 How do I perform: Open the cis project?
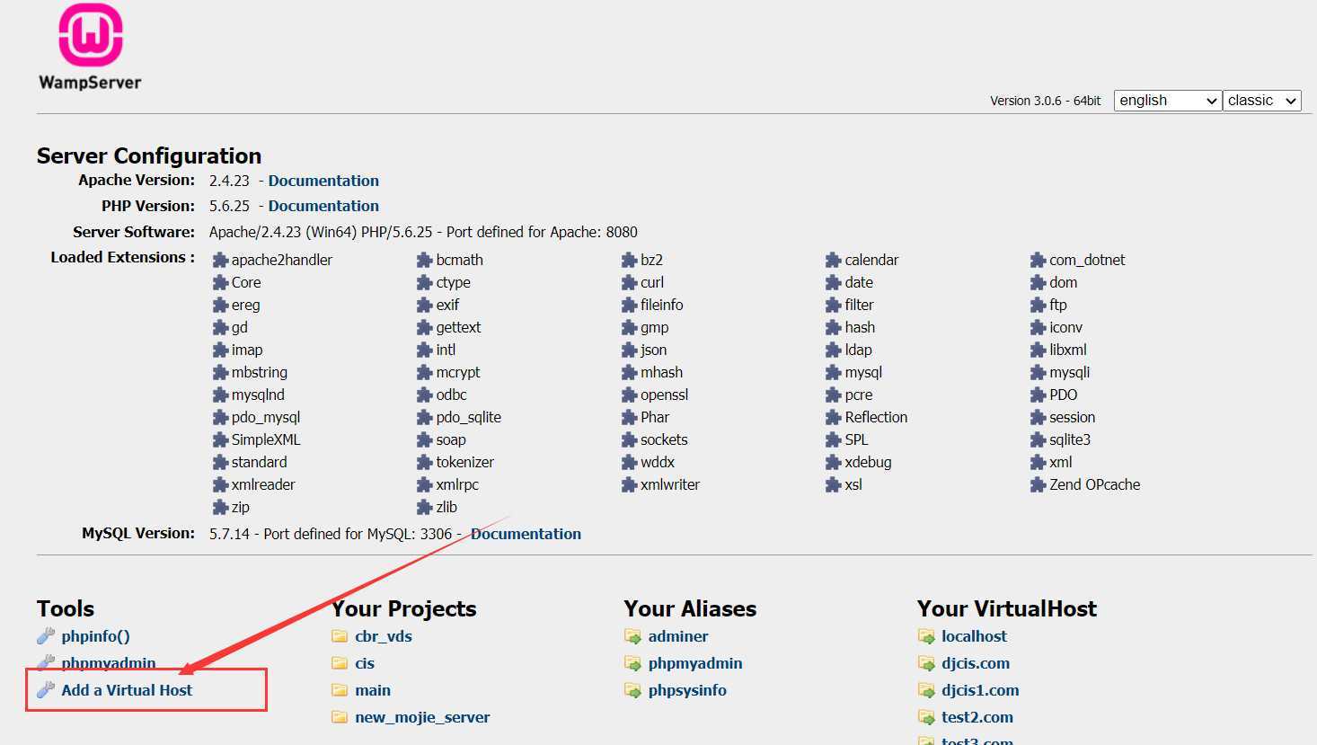(365, 663)
